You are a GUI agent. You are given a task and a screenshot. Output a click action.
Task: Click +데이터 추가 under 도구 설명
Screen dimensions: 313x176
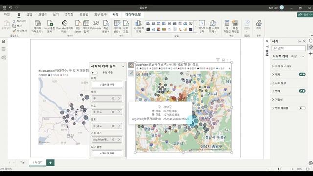(107, 153)
